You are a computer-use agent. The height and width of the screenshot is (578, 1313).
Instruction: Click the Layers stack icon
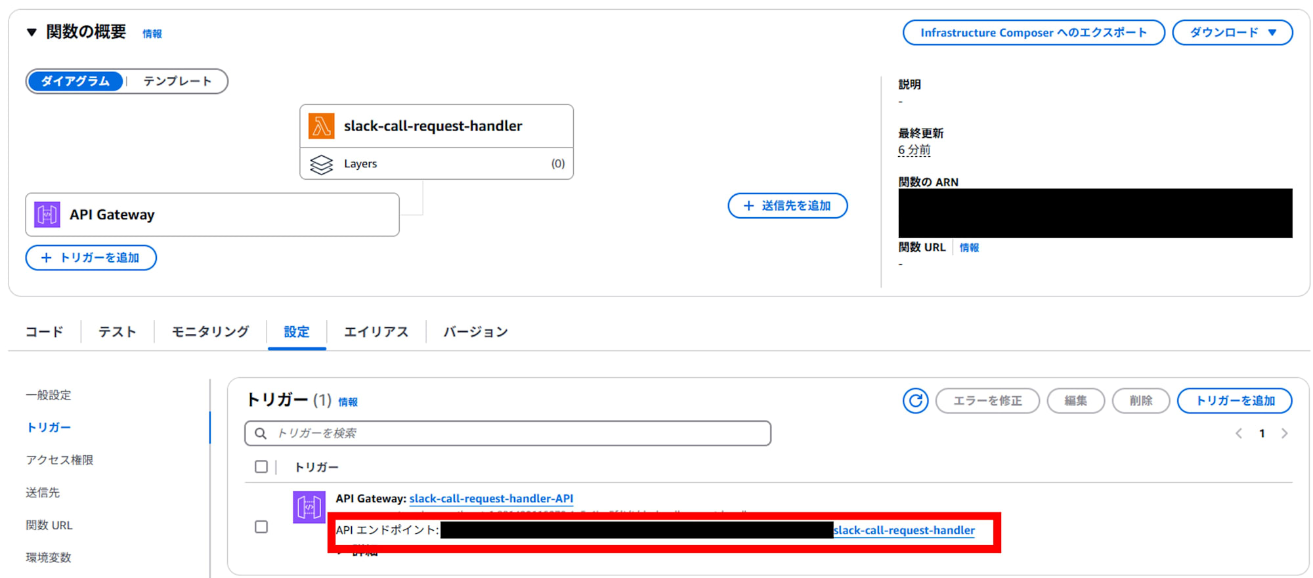tap(321, 164)
